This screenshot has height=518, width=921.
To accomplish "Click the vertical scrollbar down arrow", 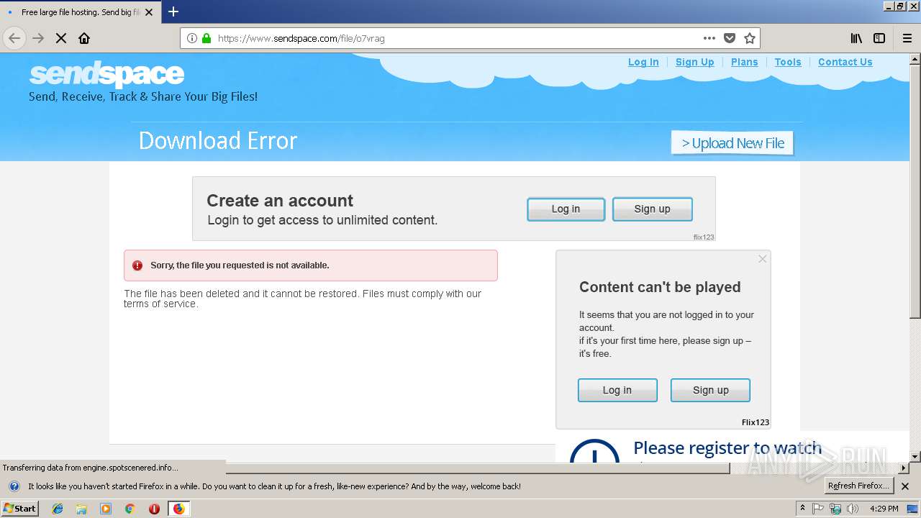I will click(x=915, y=456).
